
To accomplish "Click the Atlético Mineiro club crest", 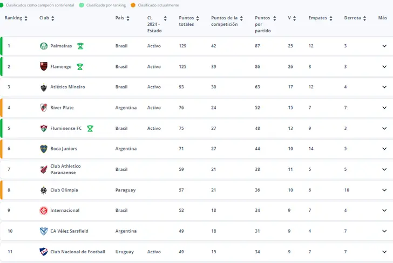I will tap(44, 87).
